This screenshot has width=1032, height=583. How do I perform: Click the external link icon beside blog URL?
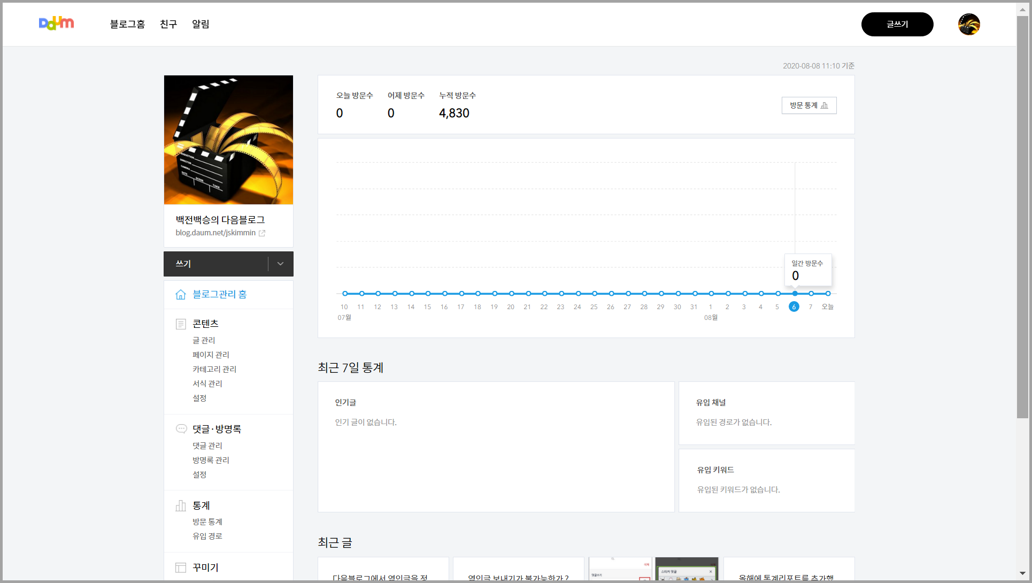coord(262,233)
